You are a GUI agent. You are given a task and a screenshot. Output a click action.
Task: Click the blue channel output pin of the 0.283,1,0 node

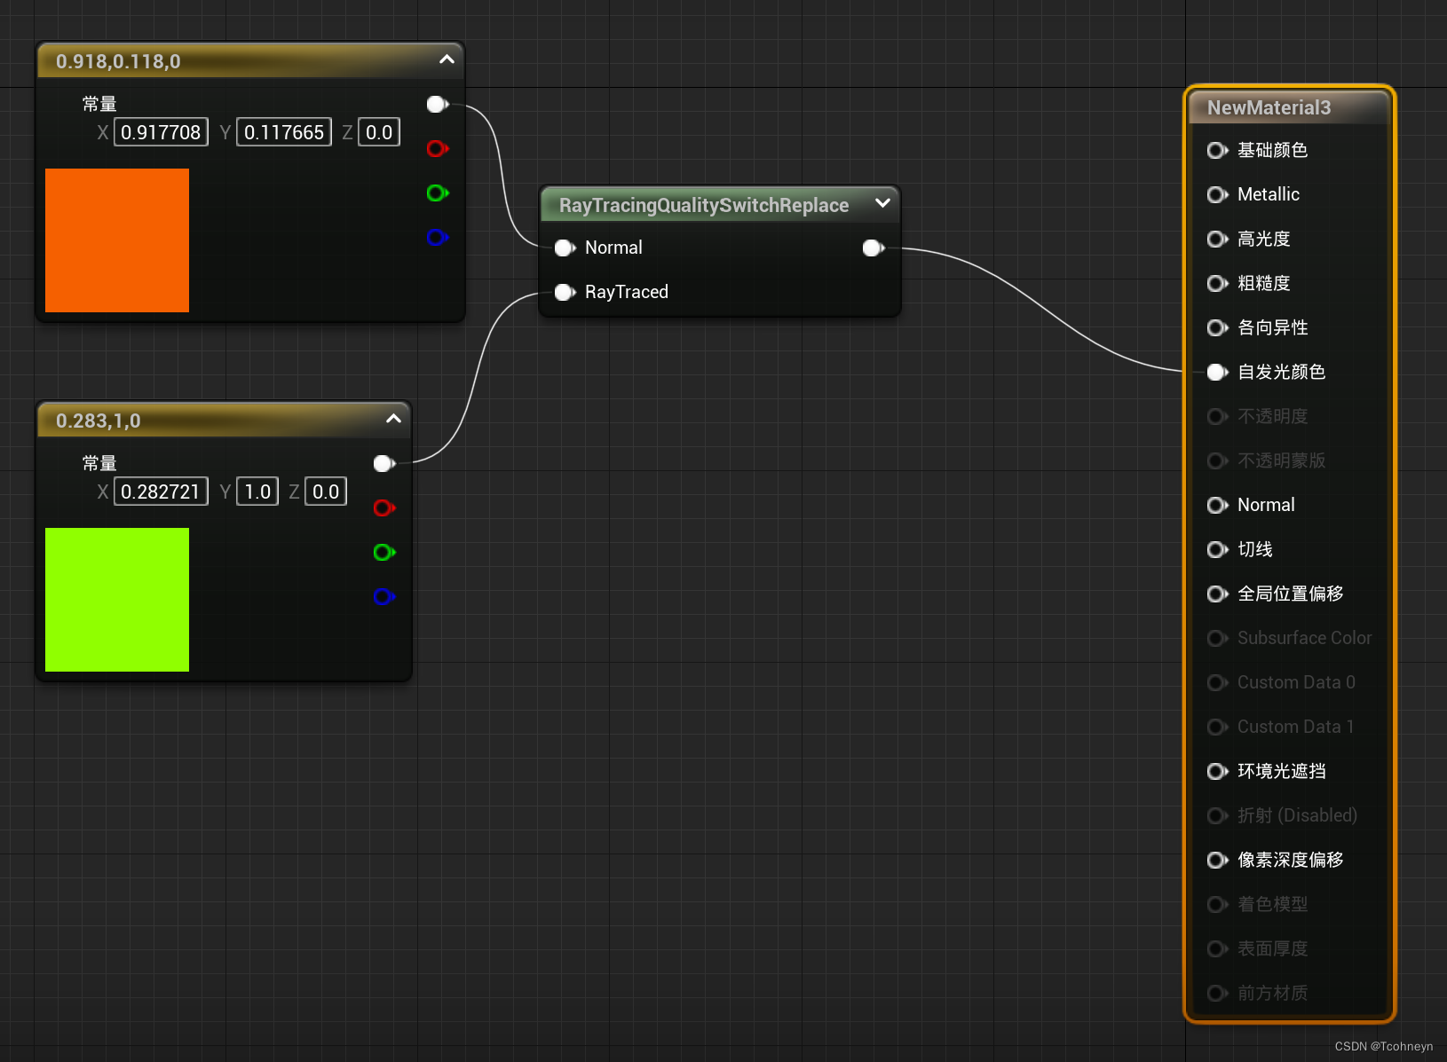[x=384, y=597]
